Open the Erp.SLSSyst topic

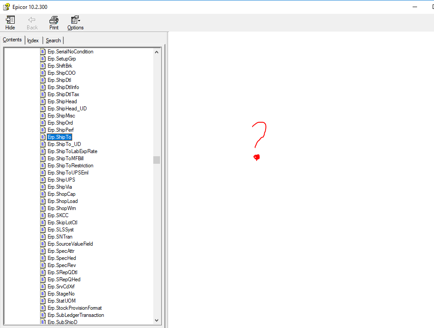pos(61,230)
